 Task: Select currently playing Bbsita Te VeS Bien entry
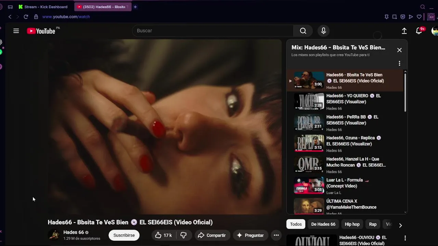click(346, 81)
